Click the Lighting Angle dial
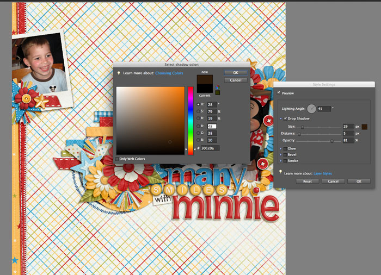 point(311,109)
